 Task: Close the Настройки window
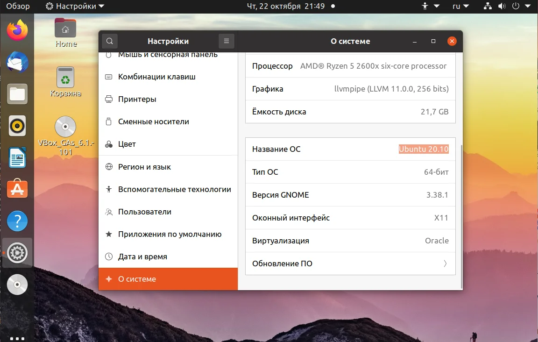(x=452, y=41)
